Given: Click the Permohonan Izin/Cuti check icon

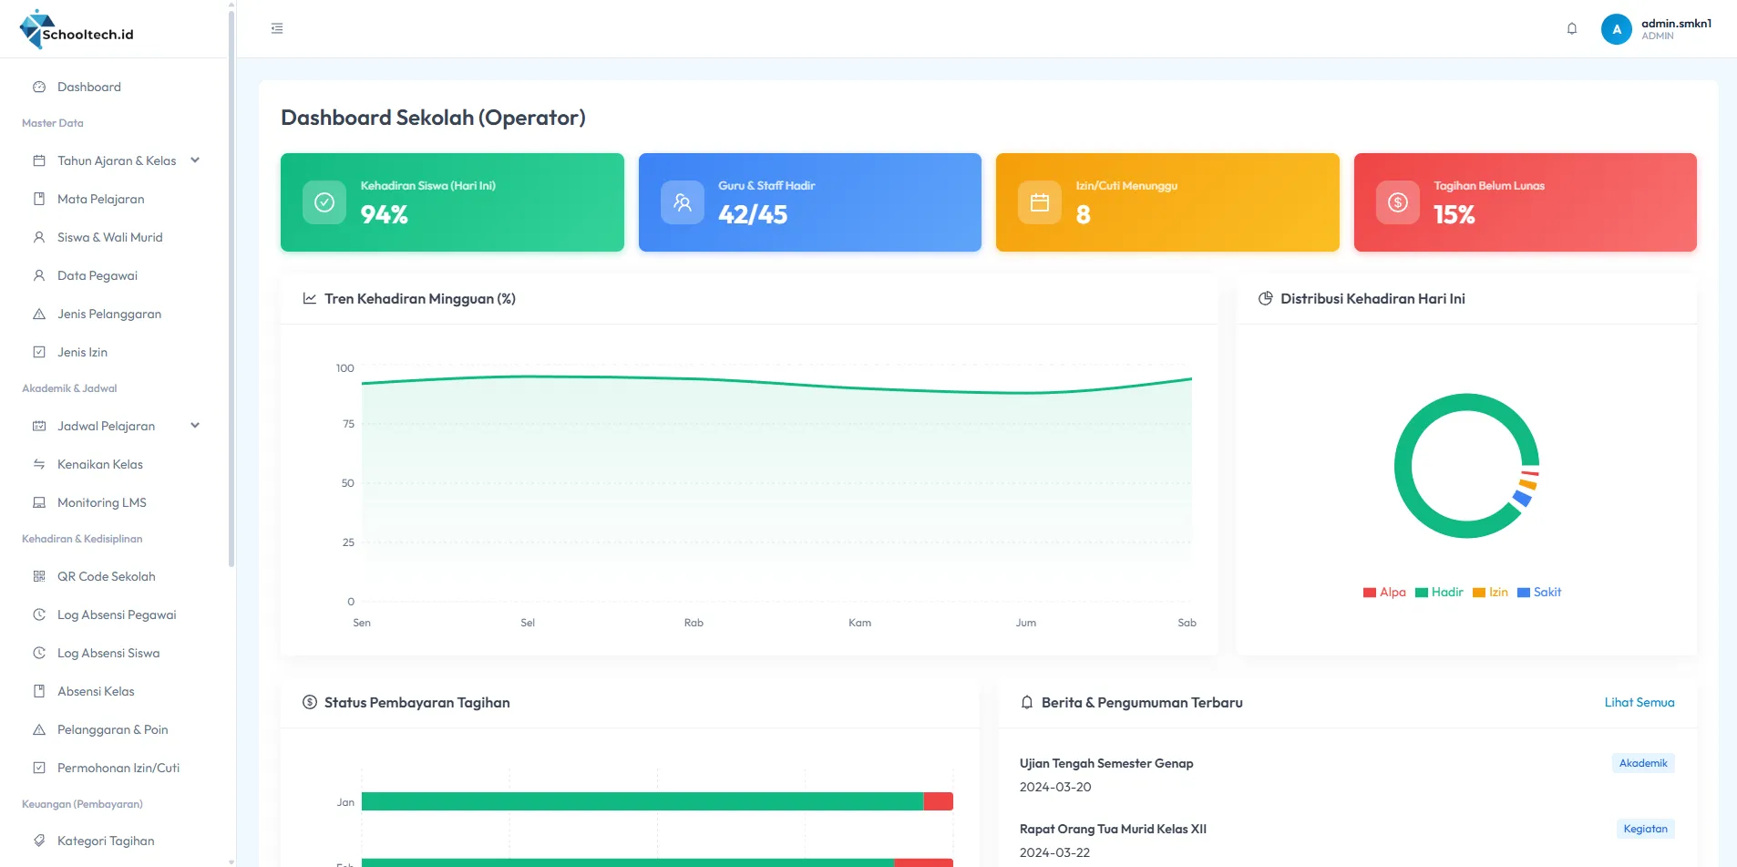Looking at the screenshot, I should point(39,769).
